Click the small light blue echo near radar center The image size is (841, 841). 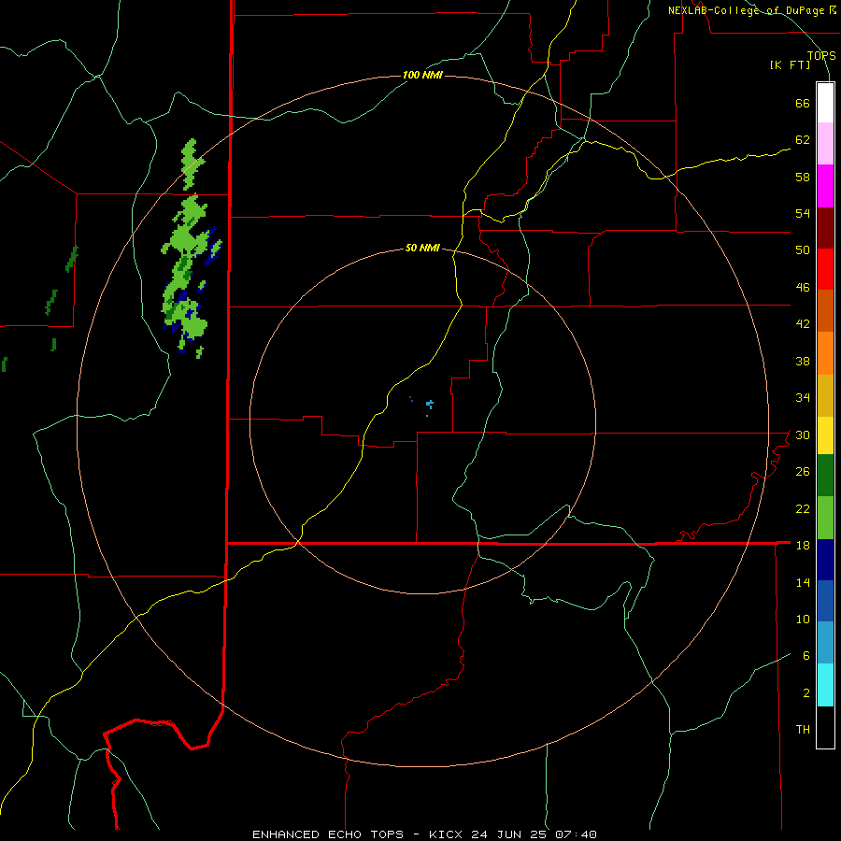click(x=429, y=404)
